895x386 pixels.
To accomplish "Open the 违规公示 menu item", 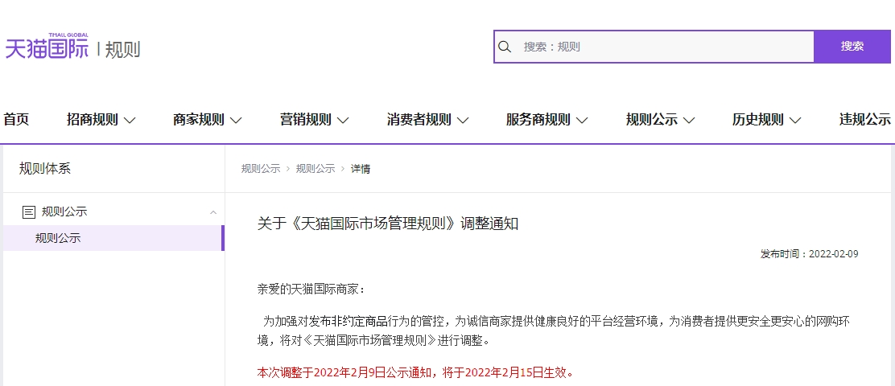I will point(864,120).
